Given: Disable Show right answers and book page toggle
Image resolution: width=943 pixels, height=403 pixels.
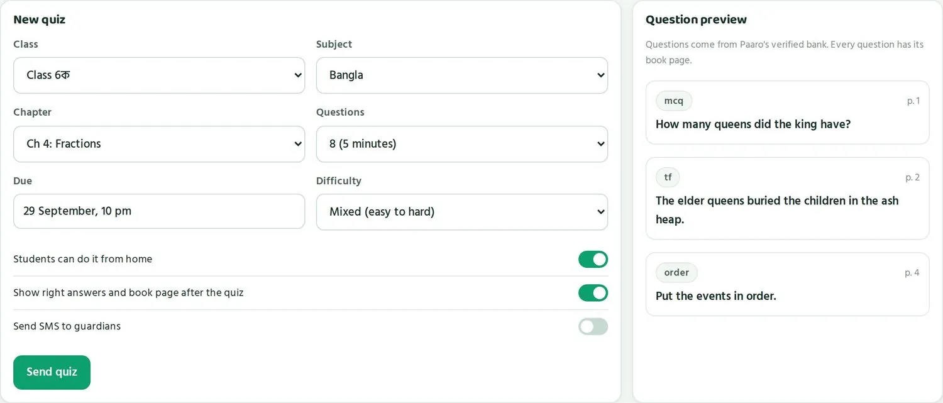Looking at the screenshot, I should pyautogui.click(x=593, y=293).
